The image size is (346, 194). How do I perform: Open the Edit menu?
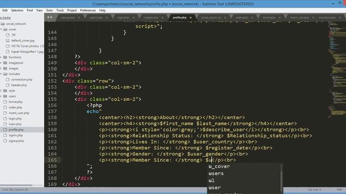5,10
